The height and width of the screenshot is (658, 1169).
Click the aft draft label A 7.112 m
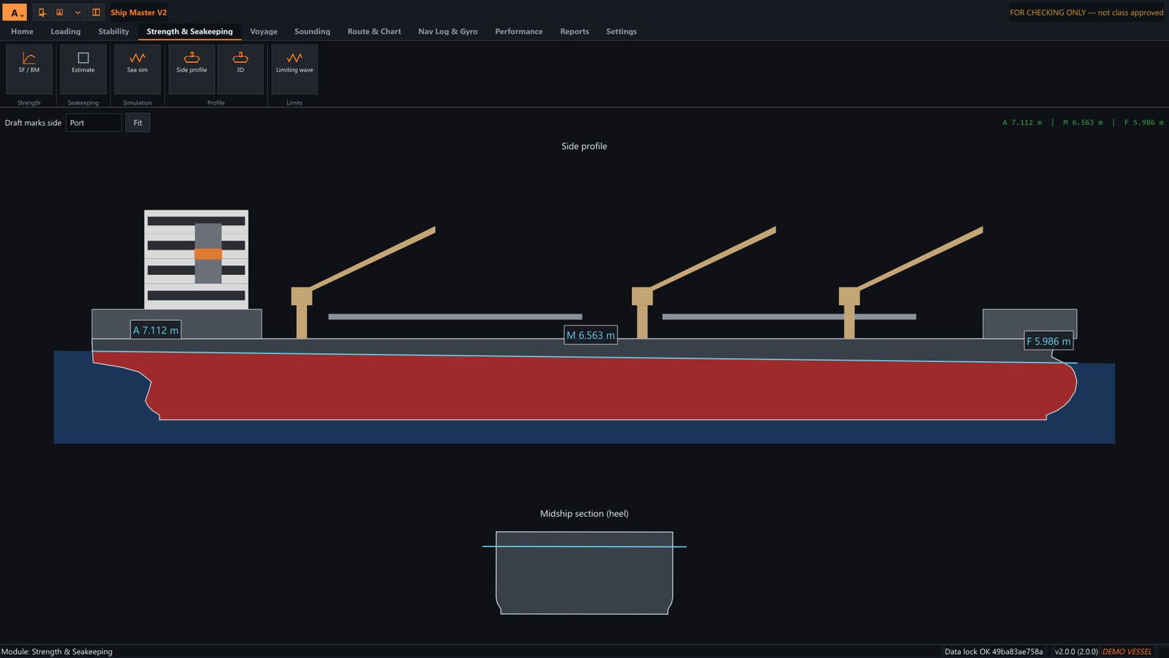(x=156, y=330)
